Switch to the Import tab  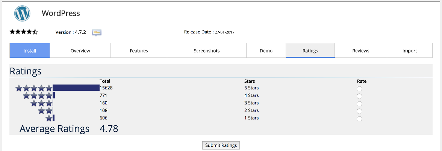click(410, 51)
